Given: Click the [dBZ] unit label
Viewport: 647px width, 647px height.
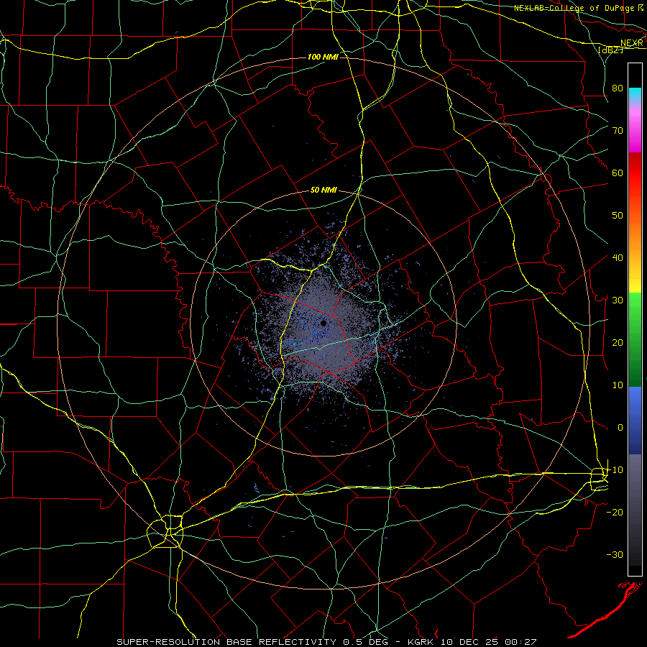Looking at the screenshot, I should 610,50.
